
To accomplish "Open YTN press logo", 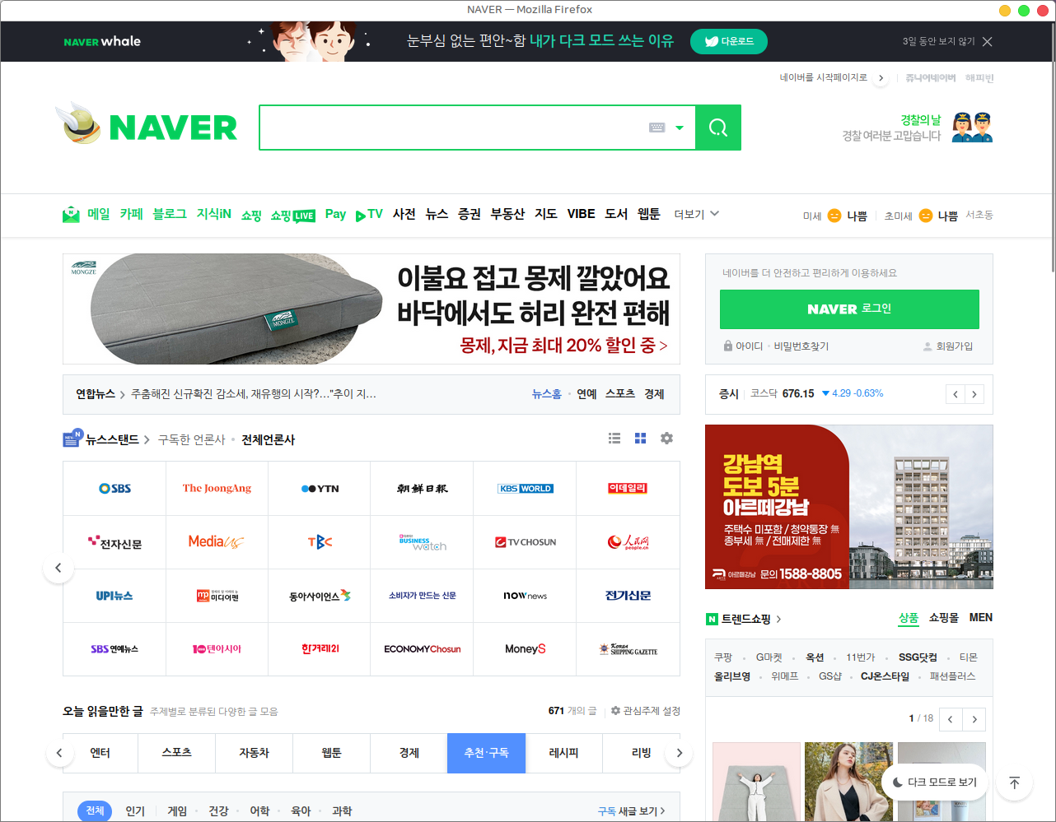I will [320, 488].
